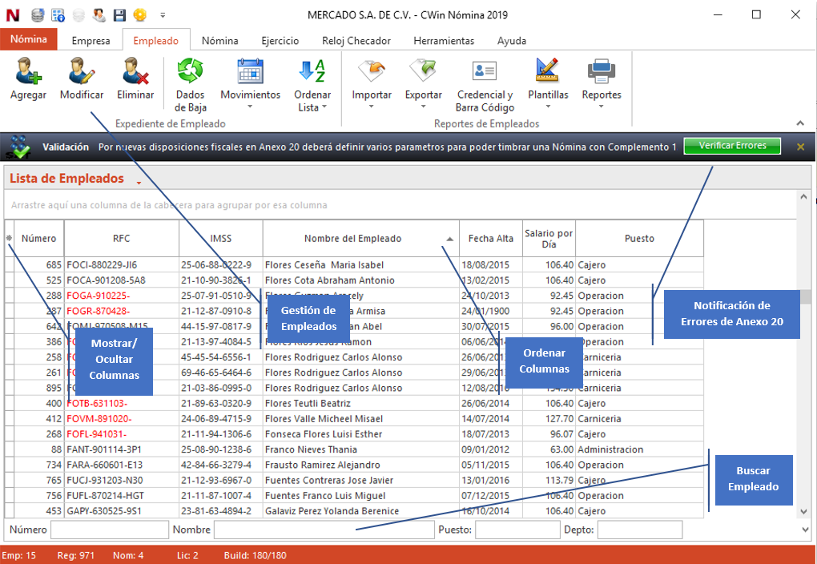Screen dimensions: 817x564
Task: Sort by Nombre del Empleado column header
Action: pyautogui.click(x=361, y=238)
